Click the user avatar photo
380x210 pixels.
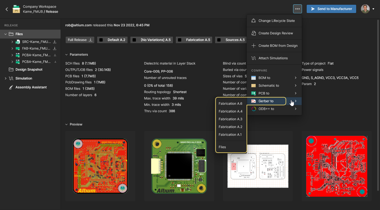365,9
